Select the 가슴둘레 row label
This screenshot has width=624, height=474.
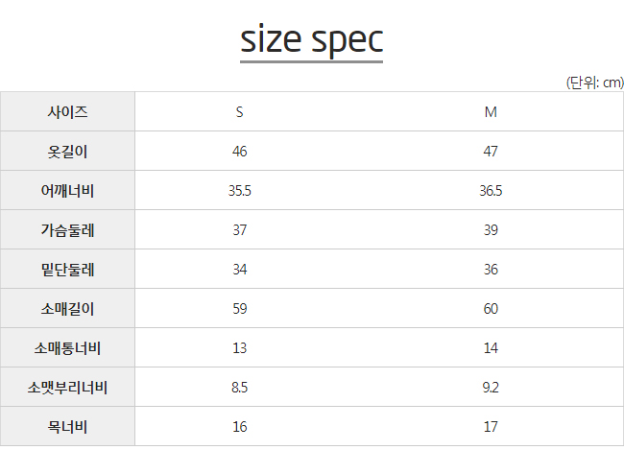point(67,230)
